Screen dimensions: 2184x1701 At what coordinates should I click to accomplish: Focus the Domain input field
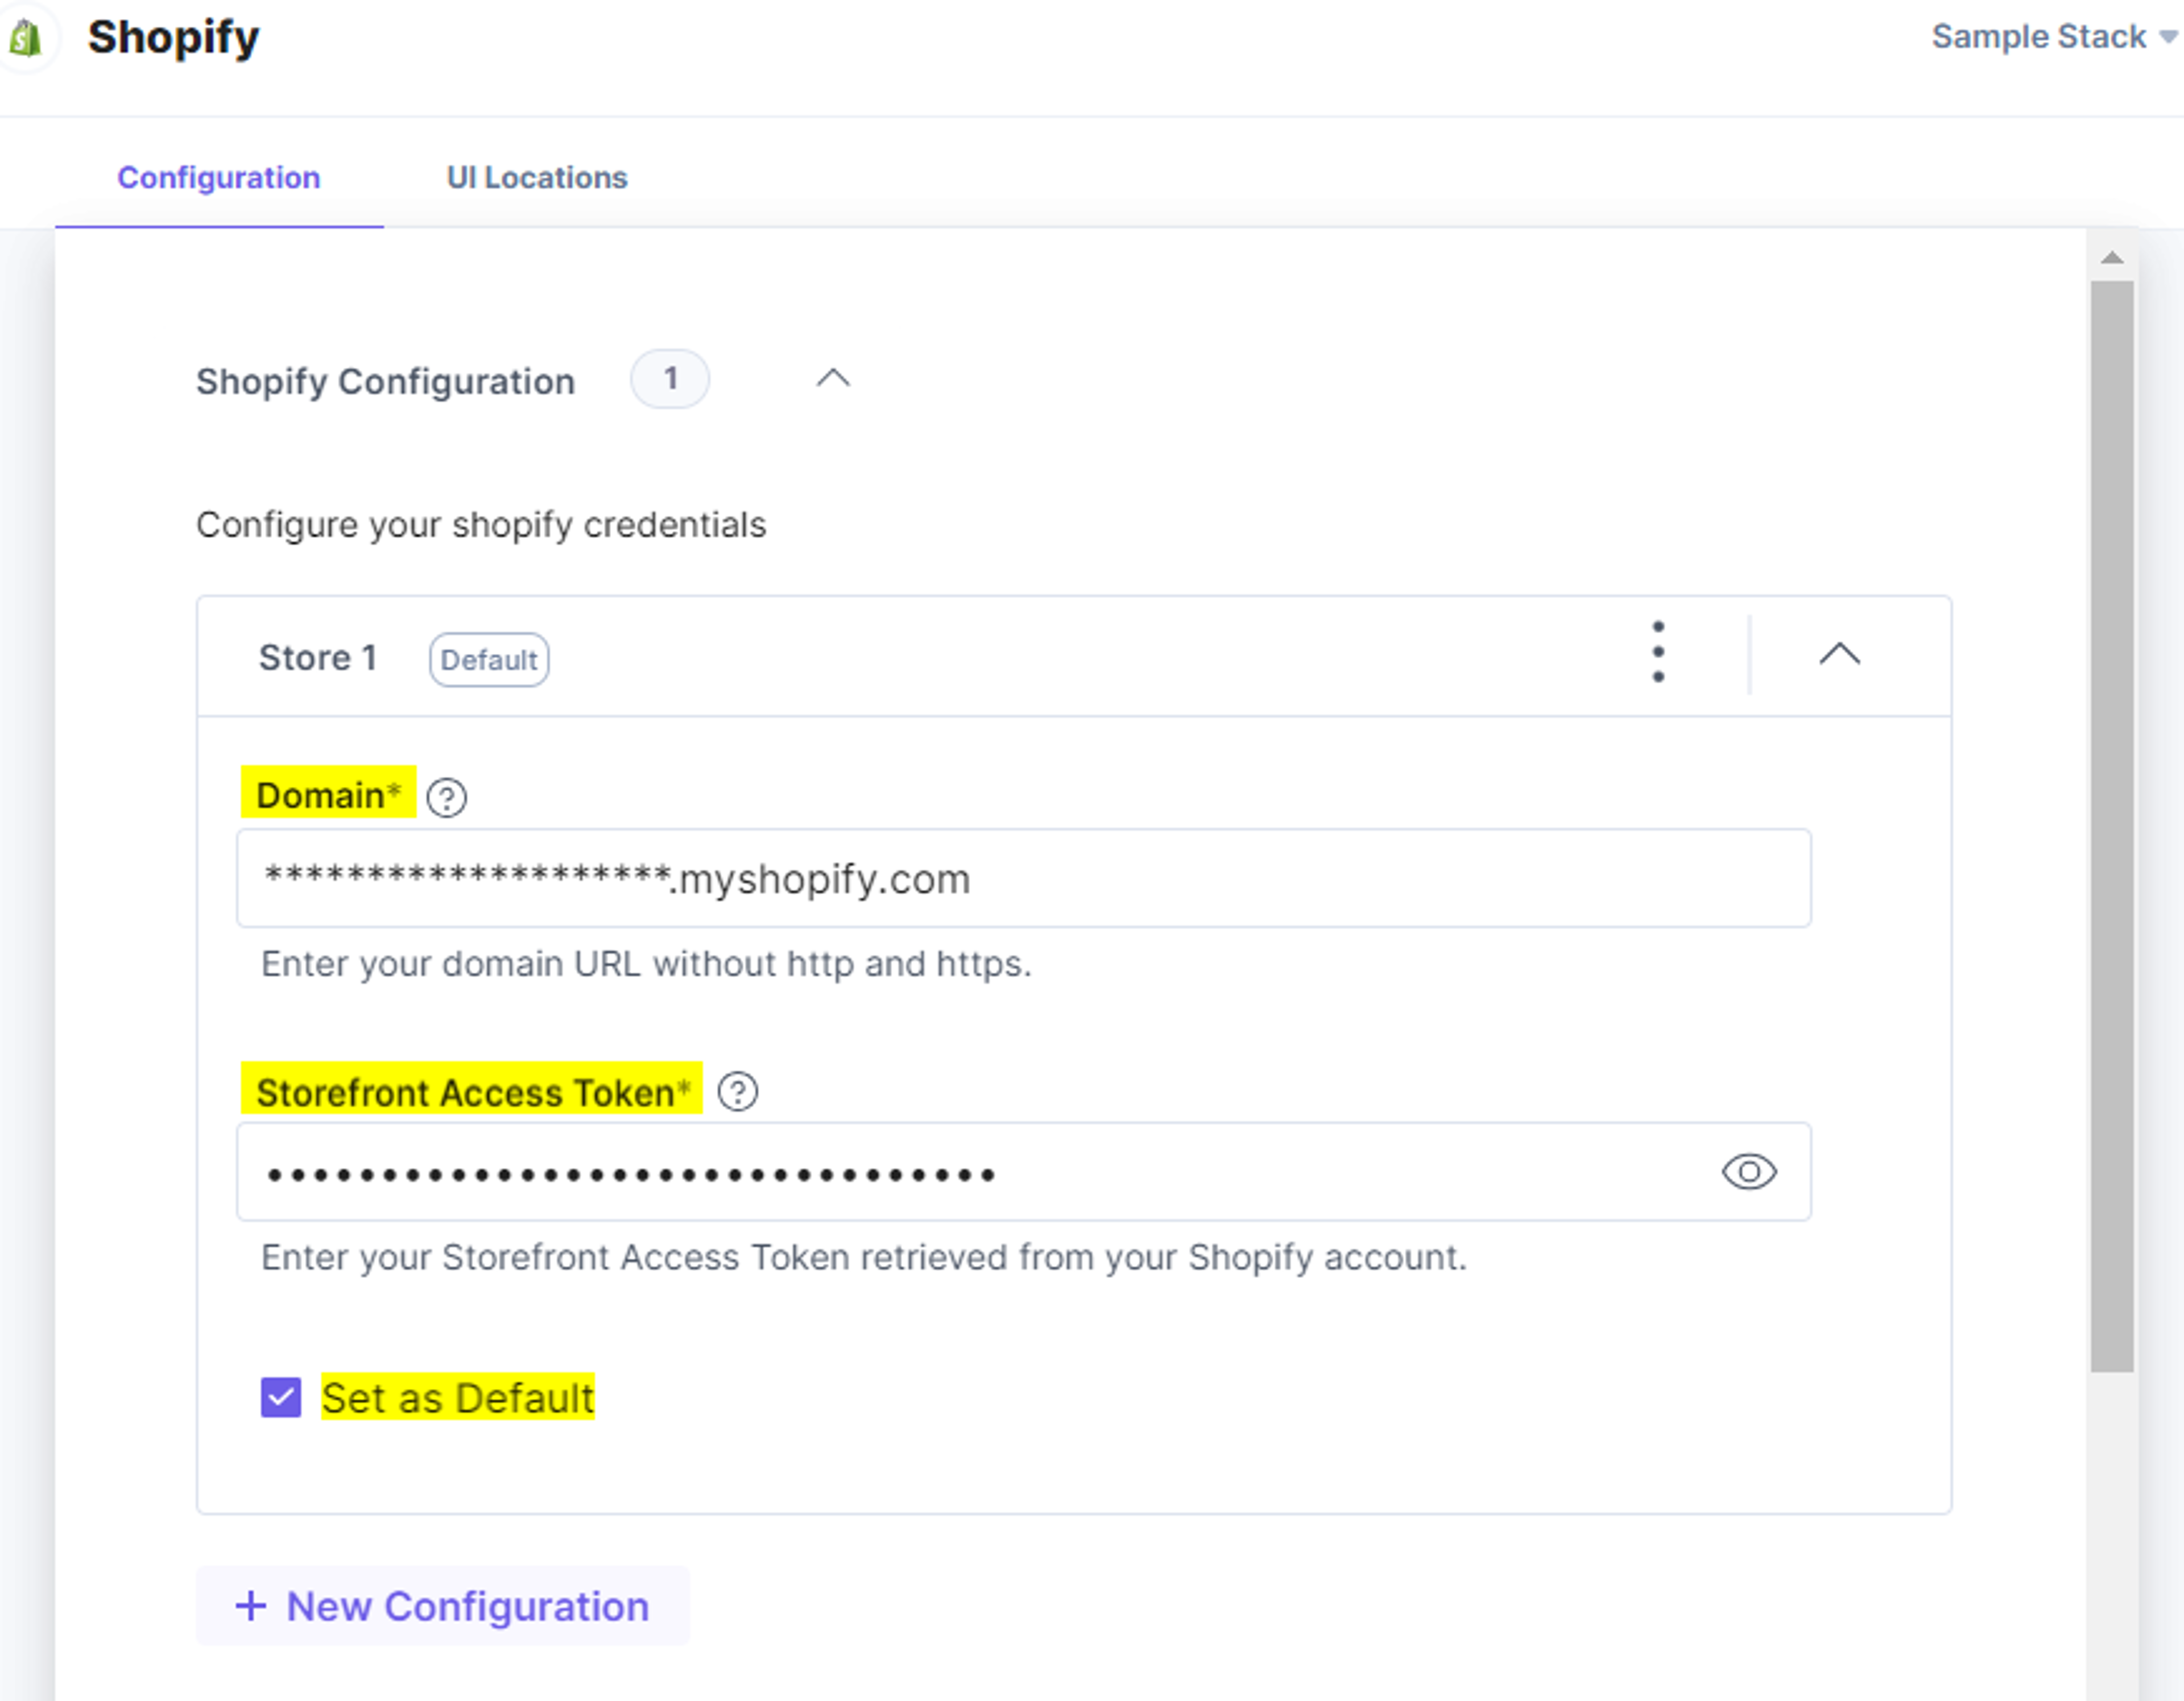pyautogui.click(x=1024, y=878)
